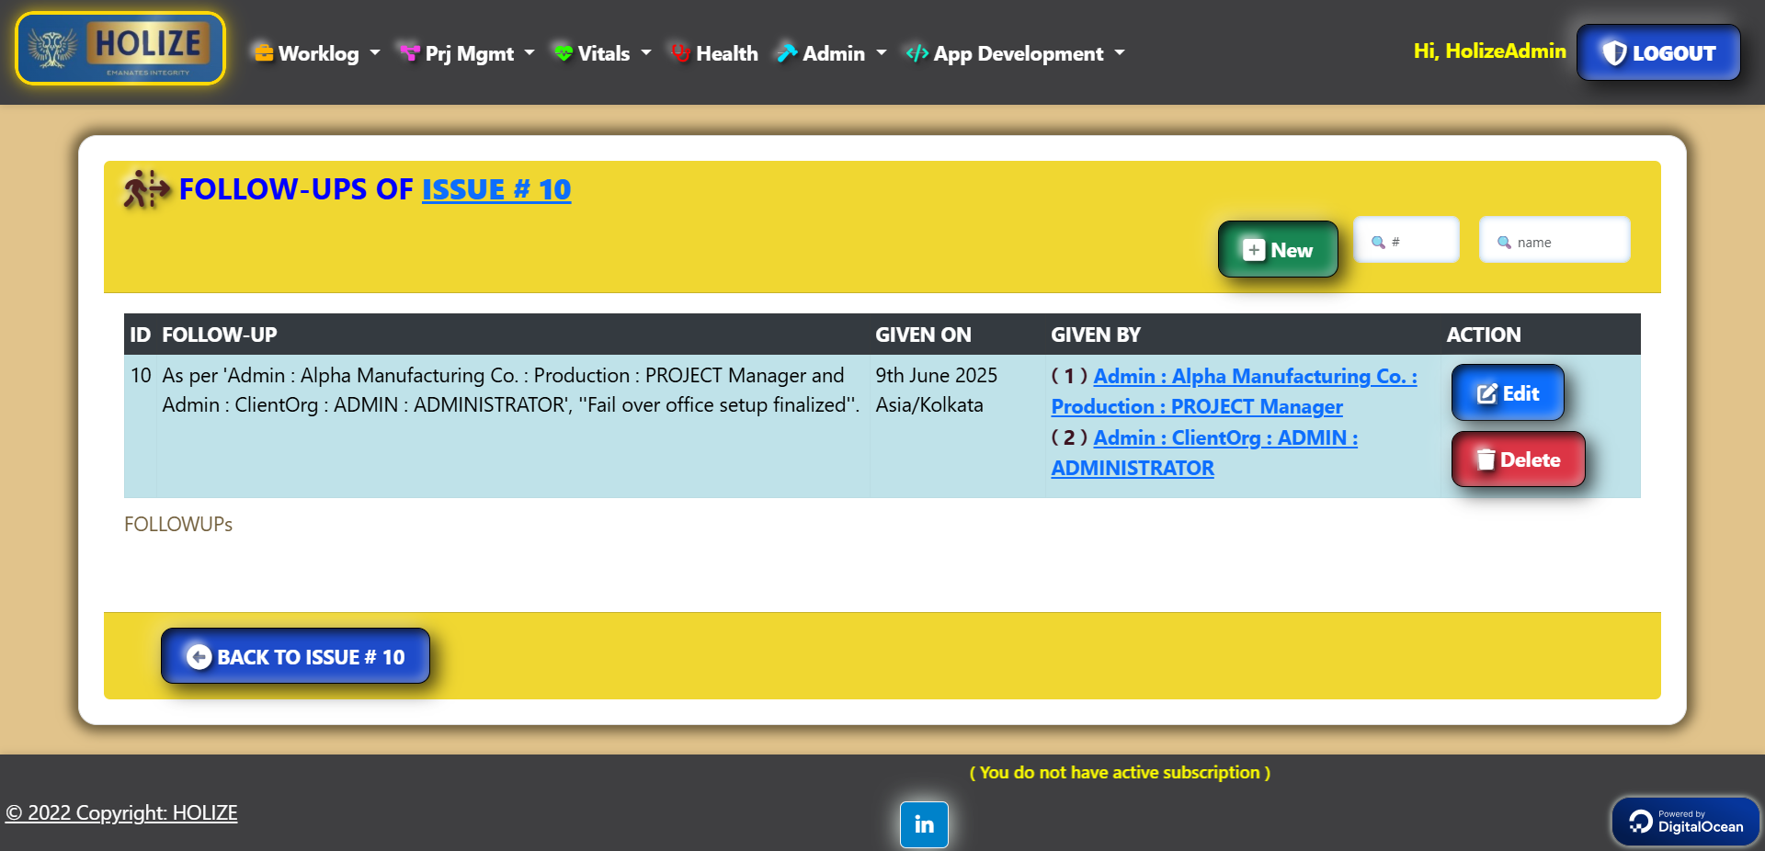This screenshot has width=1765, height=851.
Task: Open the ISSUE # 10 heading link
Action: click(496, 189)
